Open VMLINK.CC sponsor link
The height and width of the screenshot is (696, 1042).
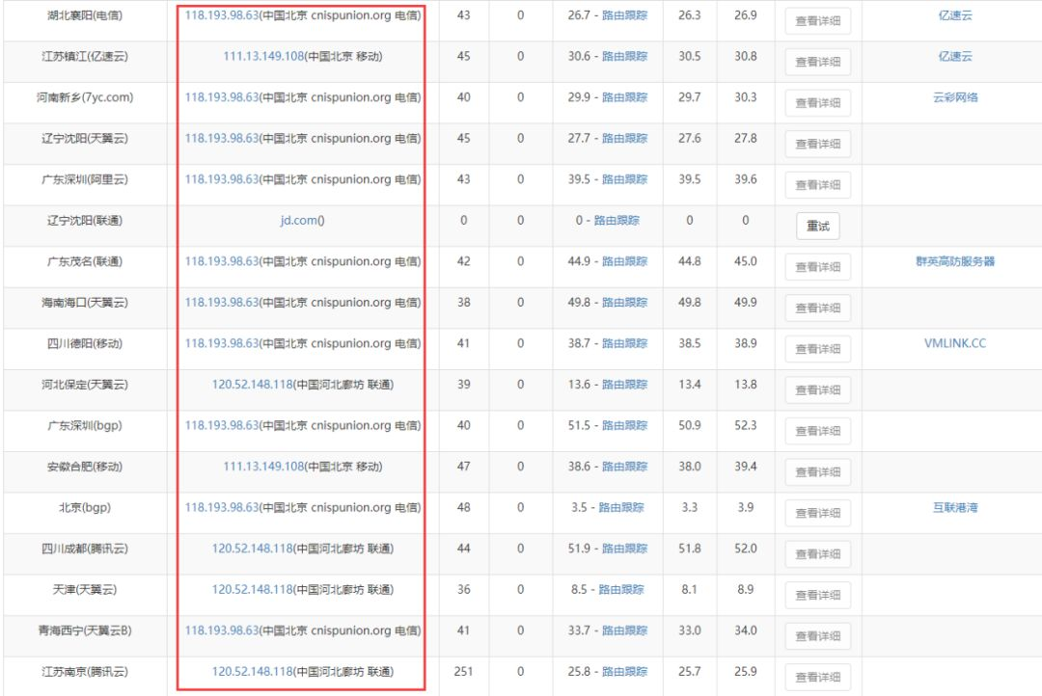point(955,343)
